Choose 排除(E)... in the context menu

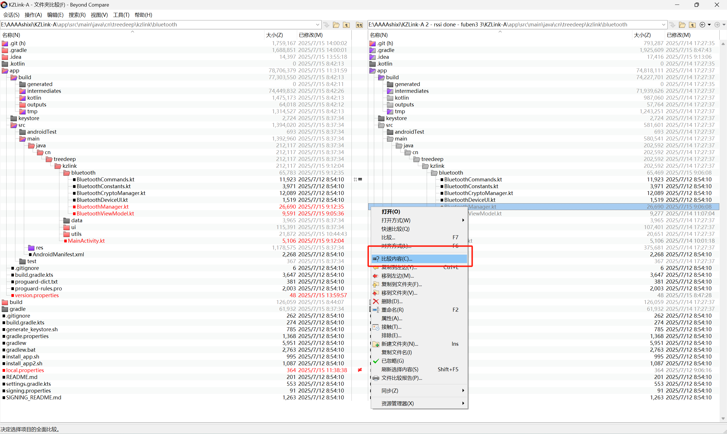point(419,335)
